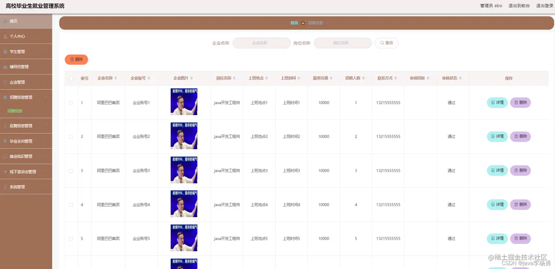Focus the 企业名称 search input
Screen dimensions: 555x269
click(x=261, y=43)
